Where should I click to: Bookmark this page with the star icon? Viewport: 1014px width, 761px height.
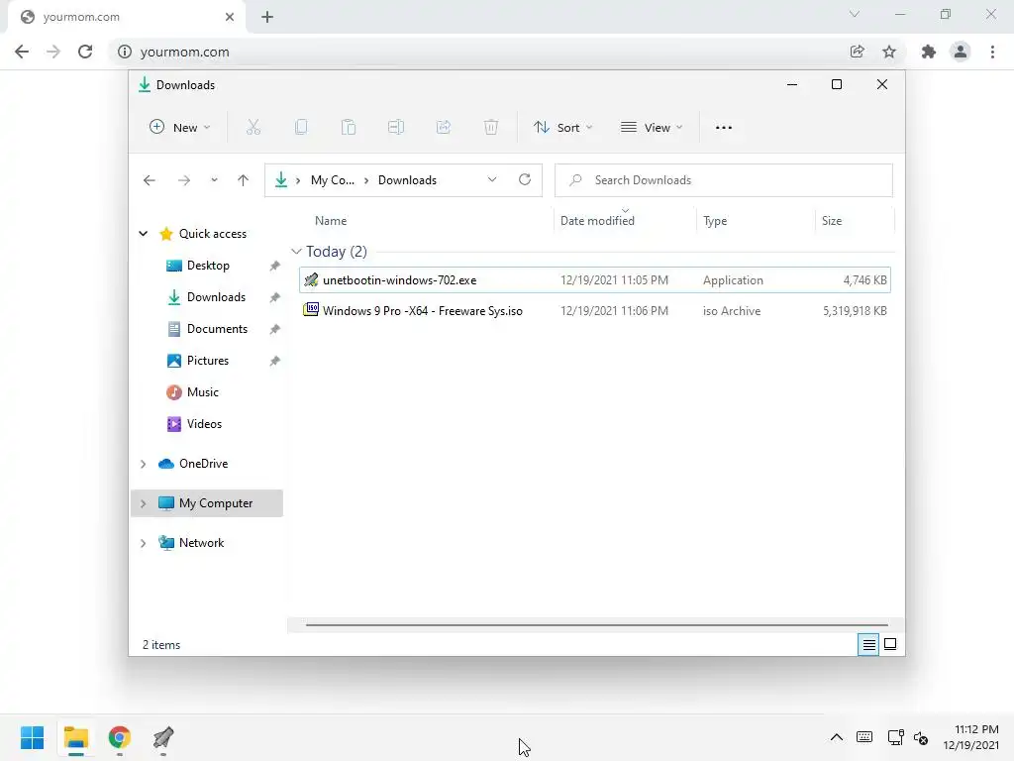pyautogui.click(x=889, y=52)
